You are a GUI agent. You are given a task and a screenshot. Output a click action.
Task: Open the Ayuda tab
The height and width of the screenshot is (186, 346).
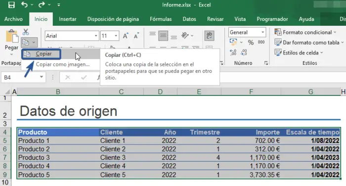pos(306,19)
